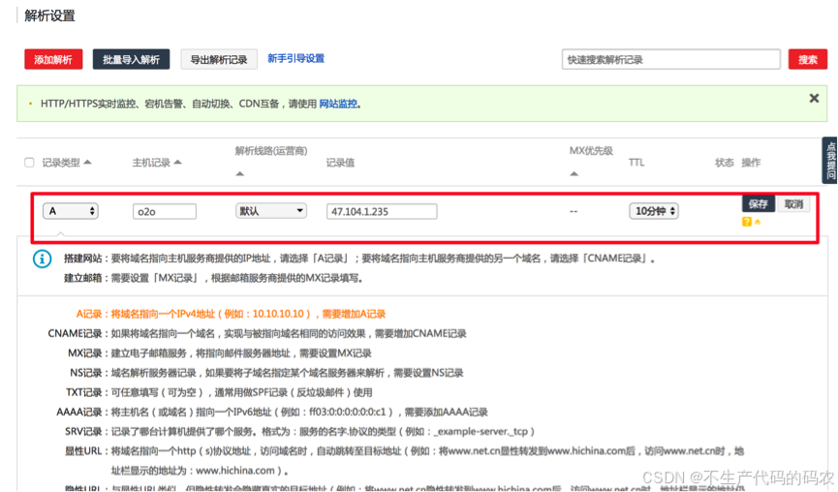
Task: Save the record with 保存
Action: coord(758,203)
